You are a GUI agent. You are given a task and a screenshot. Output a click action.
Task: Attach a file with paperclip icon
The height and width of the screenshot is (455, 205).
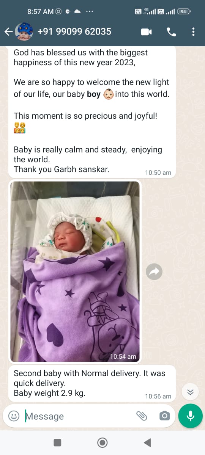[x=142, y=416]
